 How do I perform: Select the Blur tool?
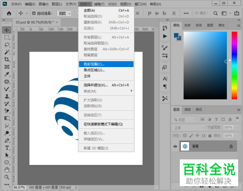(x=7, y=126)
